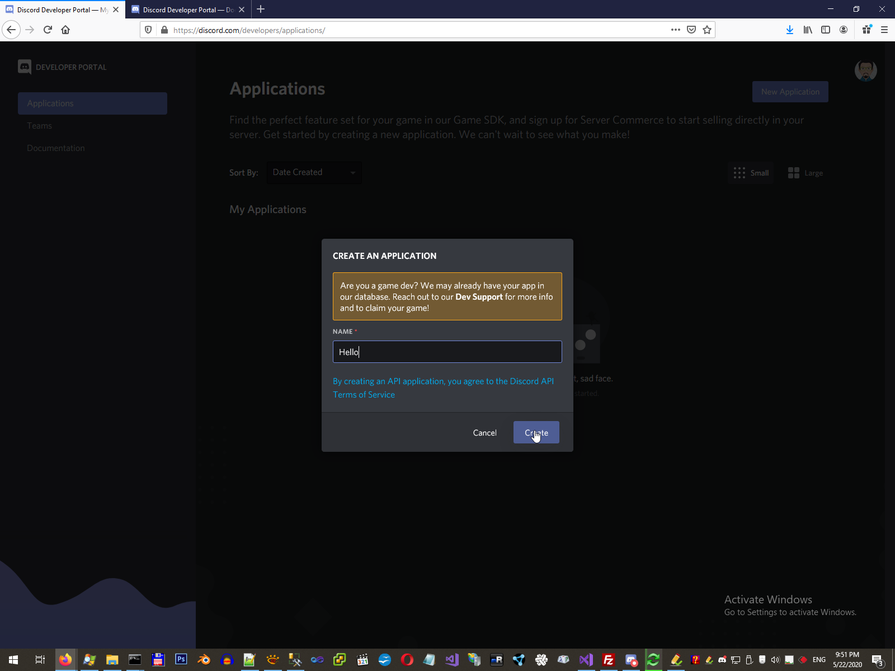Open page actions three-dot menu
The height and width of the screenshot is (671, 895).
tap(676, 30)
